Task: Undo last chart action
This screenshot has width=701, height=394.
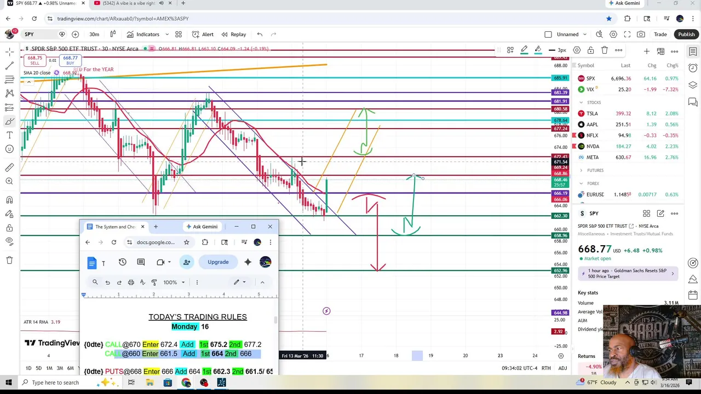Action: tap(260, 34)
